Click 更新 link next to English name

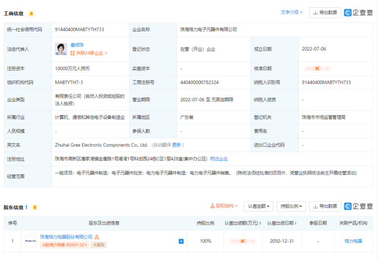click(x=176, y=145)
